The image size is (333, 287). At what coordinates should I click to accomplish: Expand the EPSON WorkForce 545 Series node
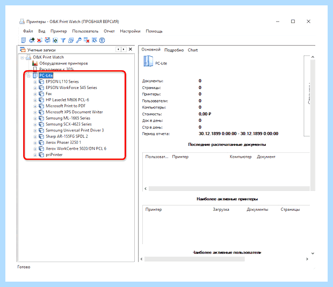pos(35,88)
